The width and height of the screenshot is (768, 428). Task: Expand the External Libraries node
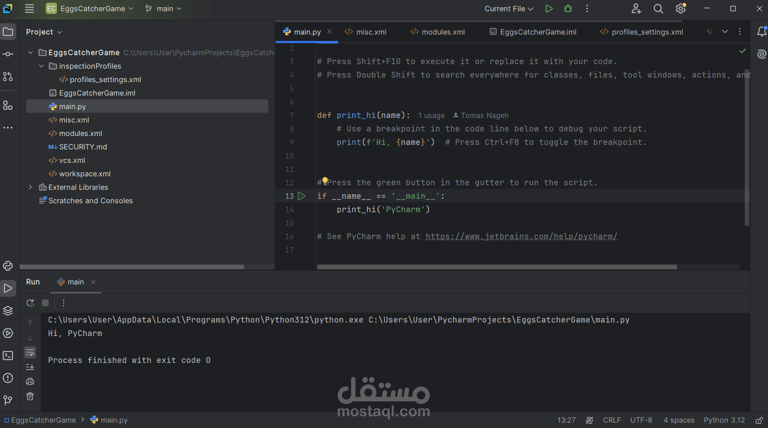point(30,187)
